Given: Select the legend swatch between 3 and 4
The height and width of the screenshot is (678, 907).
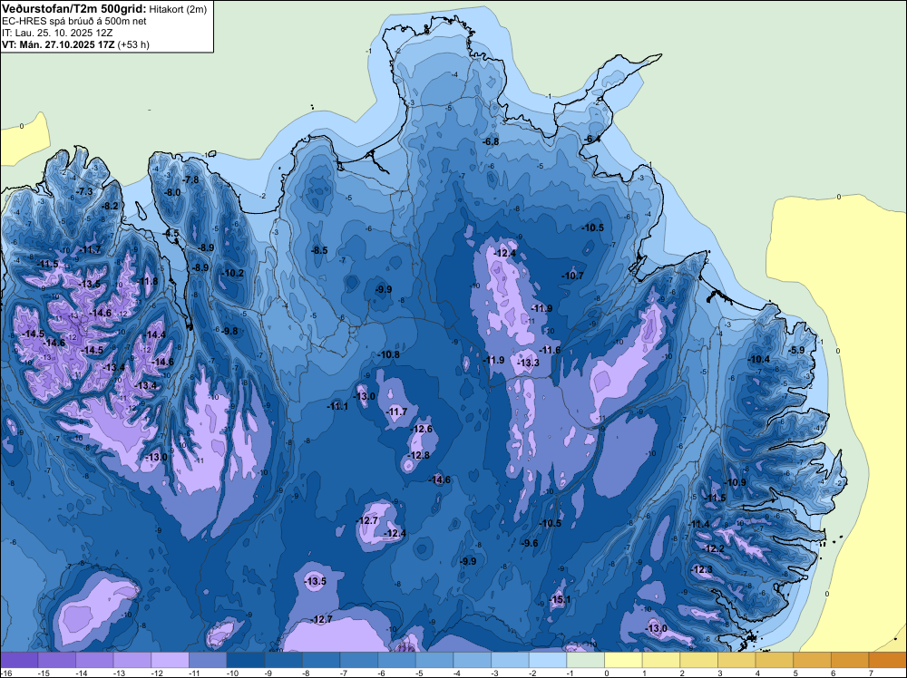Looking at the screenshot, I should (736, 660).
